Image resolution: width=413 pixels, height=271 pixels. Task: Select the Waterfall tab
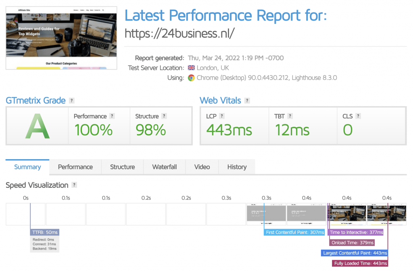[165, 167]
